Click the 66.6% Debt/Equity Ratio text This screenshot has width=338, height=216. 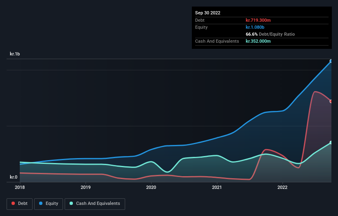coord(270,34)
